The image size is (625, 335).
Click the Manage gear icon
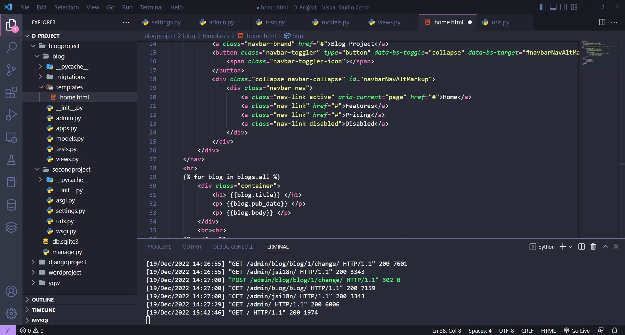coord(11,314)
